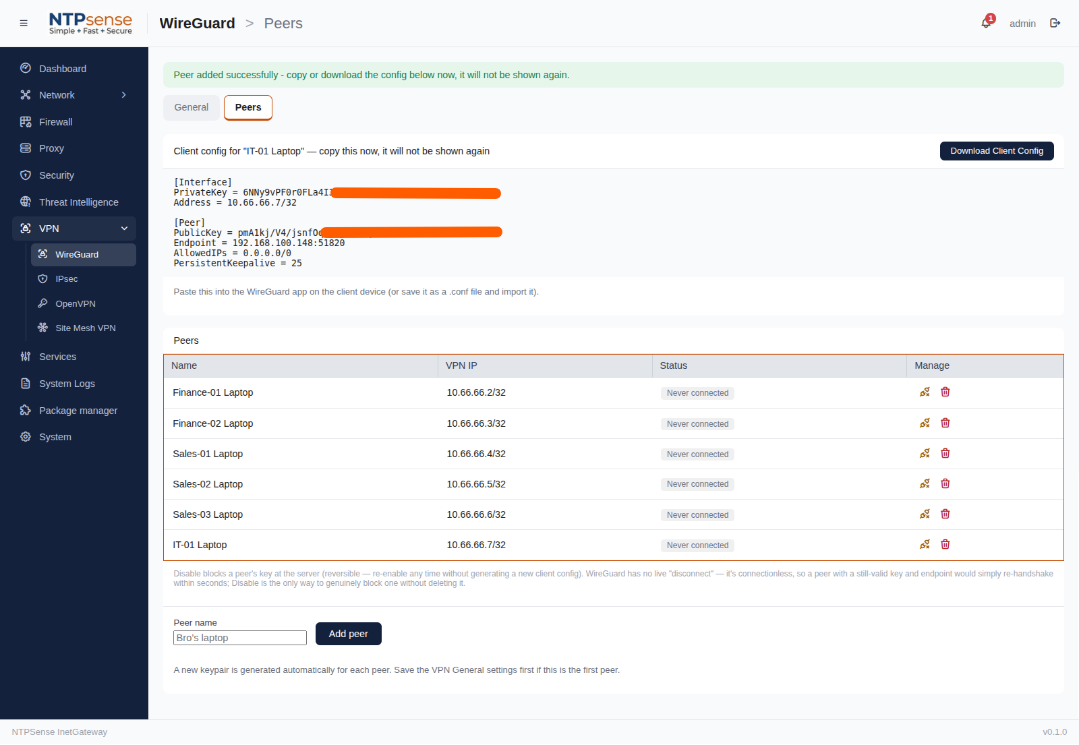This screenshot has height=745, width=1079.
Task: Open the Security section
Action: [74, 175]
